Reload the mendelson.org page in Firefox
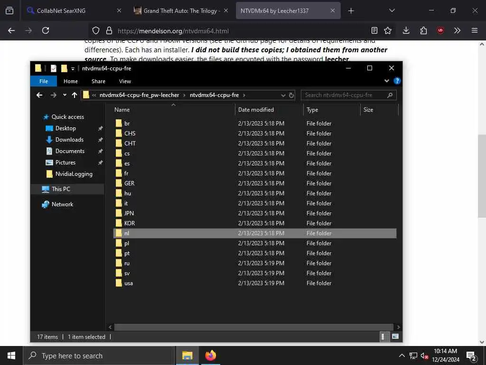 point(46,30)
